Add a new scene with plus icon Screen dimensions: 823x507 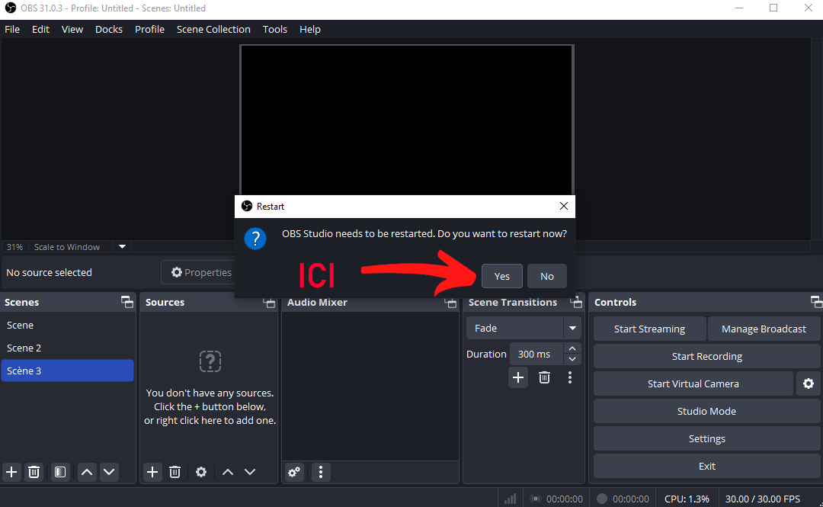11,472
